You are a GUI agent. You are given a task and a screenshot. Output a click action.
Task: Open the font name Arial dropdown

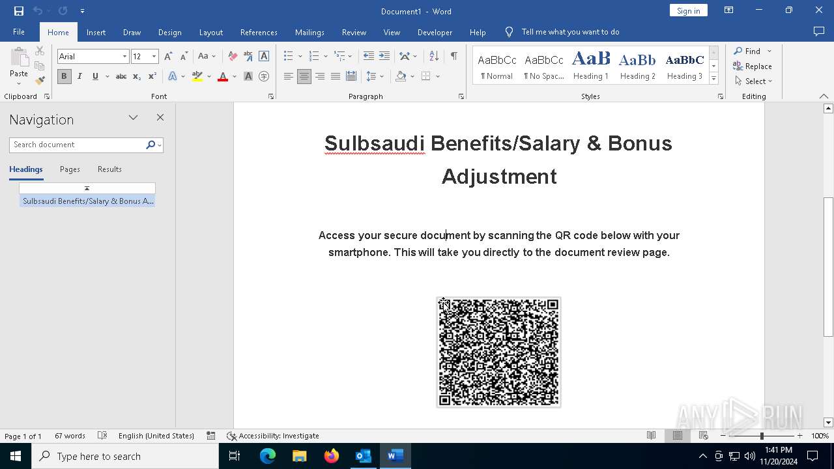pos(124,57)
